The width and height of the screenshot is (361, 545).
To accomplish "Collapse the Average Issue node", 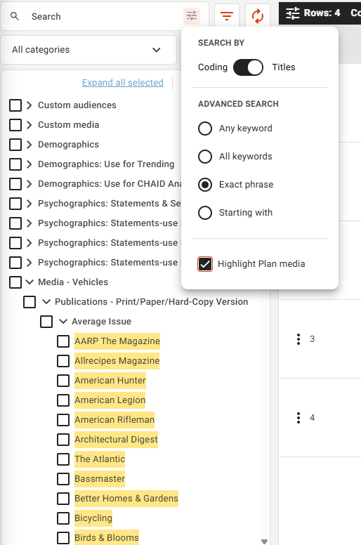I will pos(63,322).
